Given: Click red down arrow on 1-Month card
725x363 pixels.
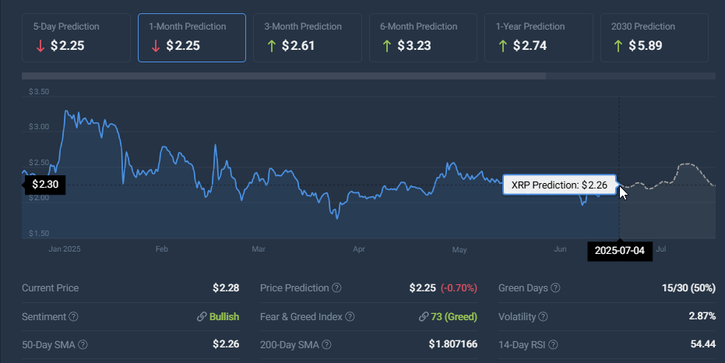Looking at the screenshot, I should (156, 46).
